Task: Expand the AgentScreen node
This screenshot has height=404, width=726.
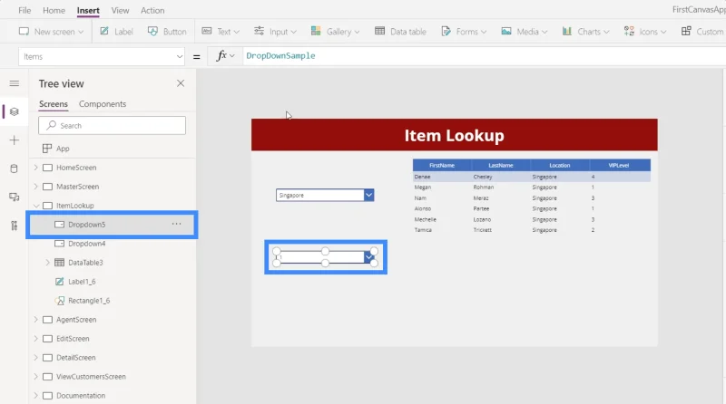Action: point(36,320)
